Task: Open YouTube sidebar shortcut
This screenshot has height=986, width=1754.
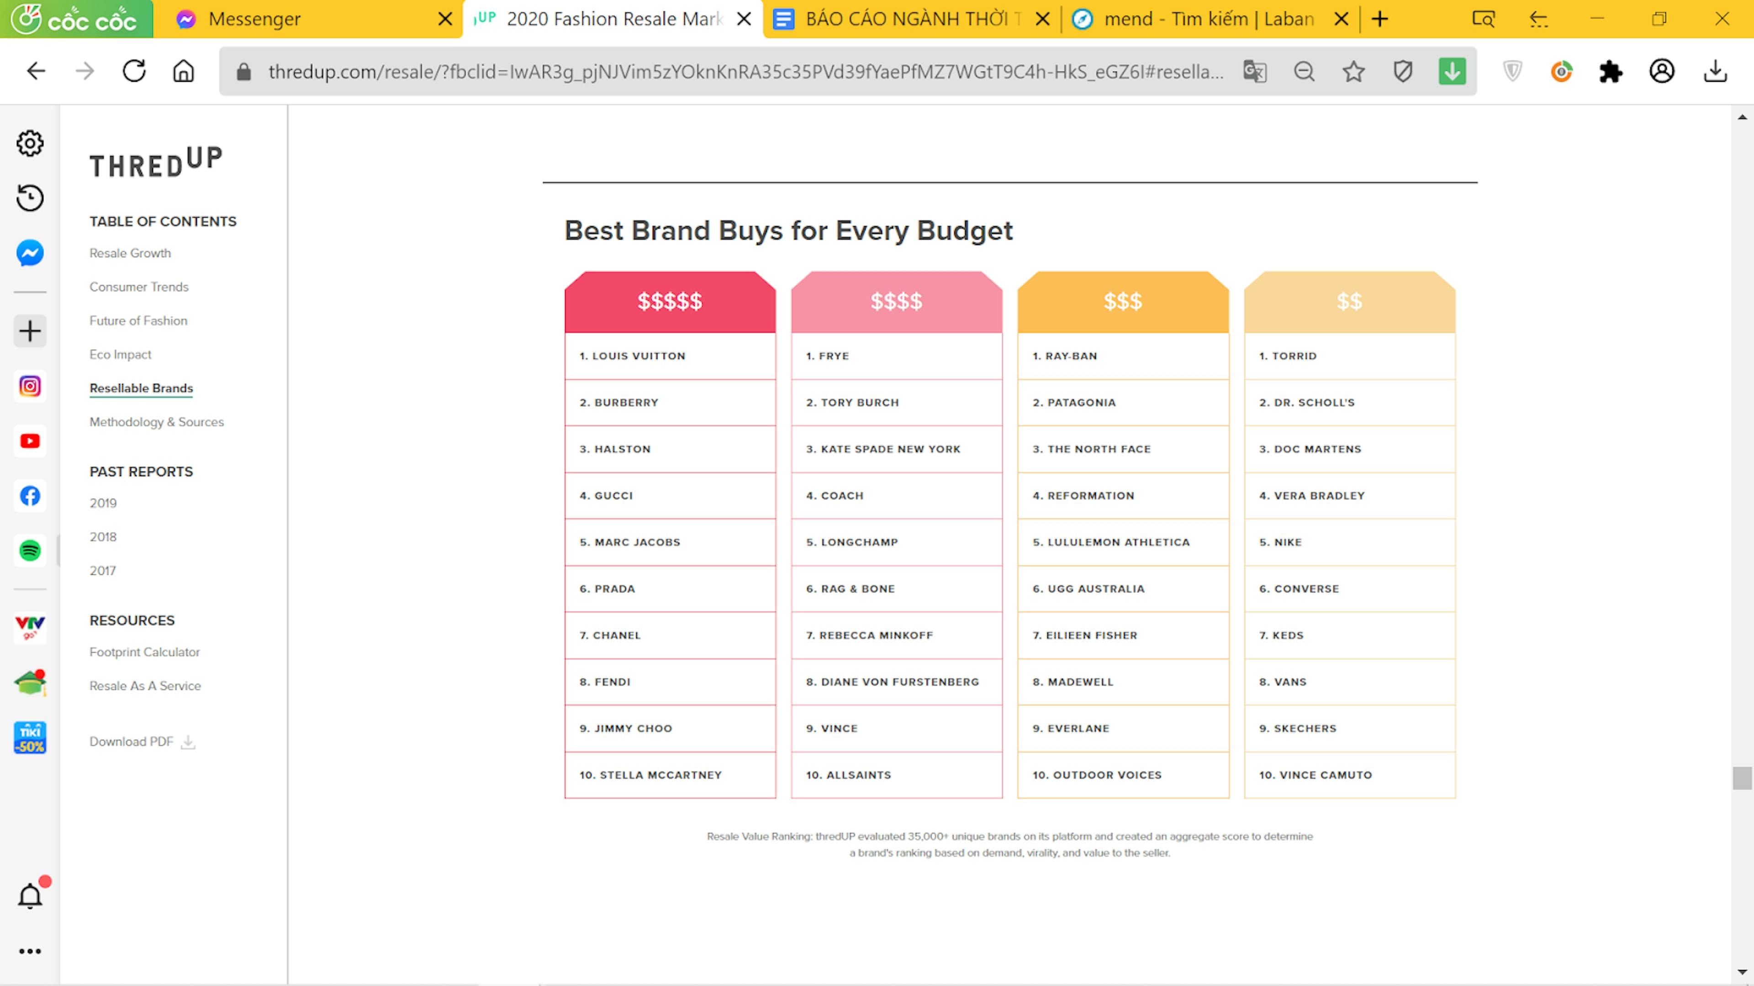Action: tap(30, 441)
